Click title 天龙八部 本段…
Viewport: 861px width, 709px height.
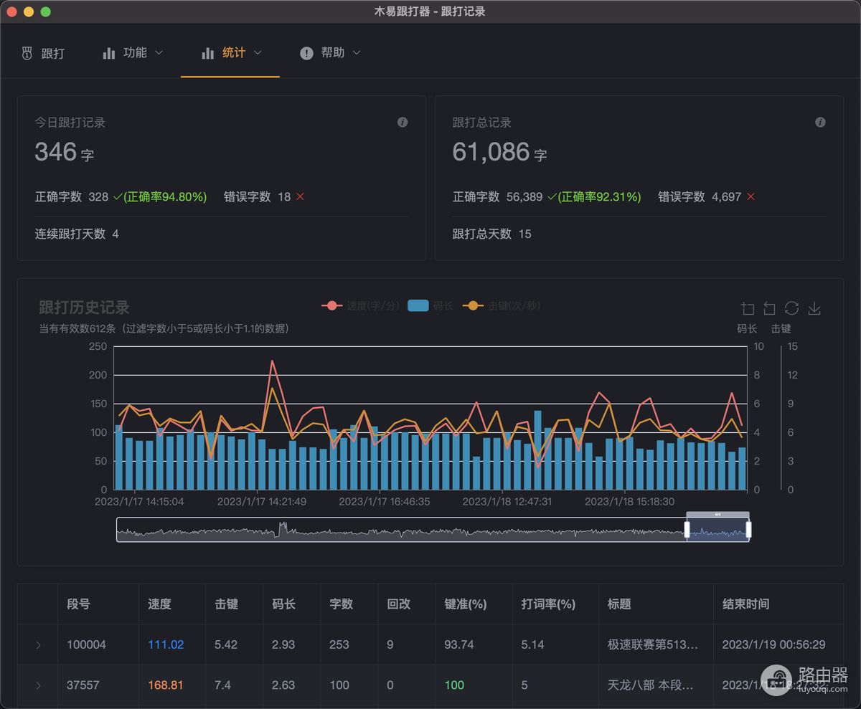click(x=650, y=685)
